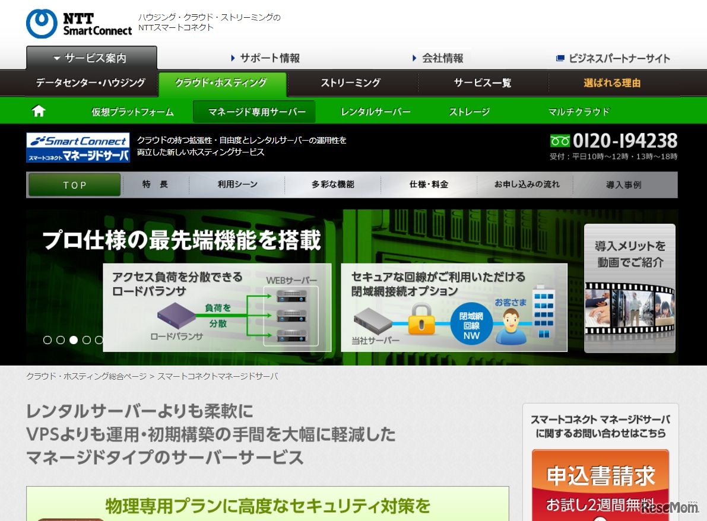Expand the arrow beside サポート情報
Screen dimensions: 707x521
tap(233, 58)
